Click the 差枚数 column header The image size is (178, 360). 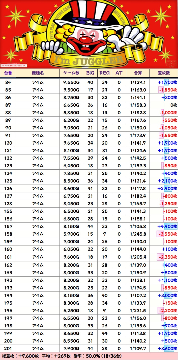click(x=164, y=73)
